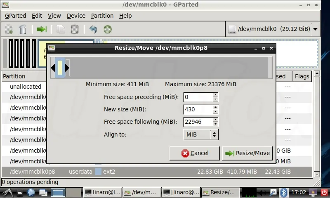Decrease Free space preceding with down stepper
This screenshot has height=198, width=330.
click(x=215, y=99)
